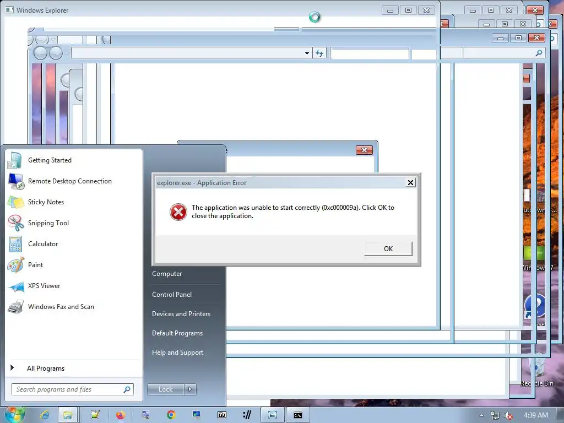564x423 pixels.
Task: Click the Explorer address bar field
Action: [x=191, y=53]
